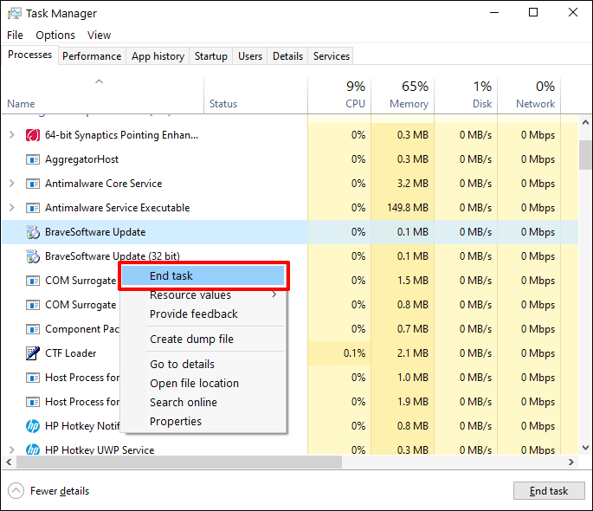Image resolution: width=593 pixels, height=511 pixels.
Task: Click the Fewer details link
Action: [x=60, y=491]
